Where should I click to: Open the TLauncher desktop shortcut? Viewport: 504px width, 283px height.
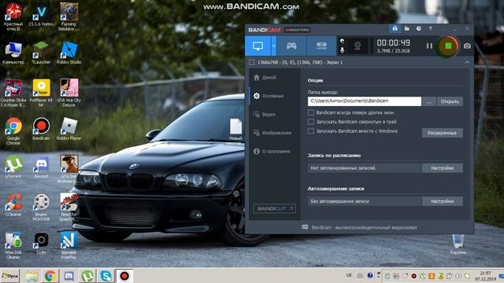[41, 53]
